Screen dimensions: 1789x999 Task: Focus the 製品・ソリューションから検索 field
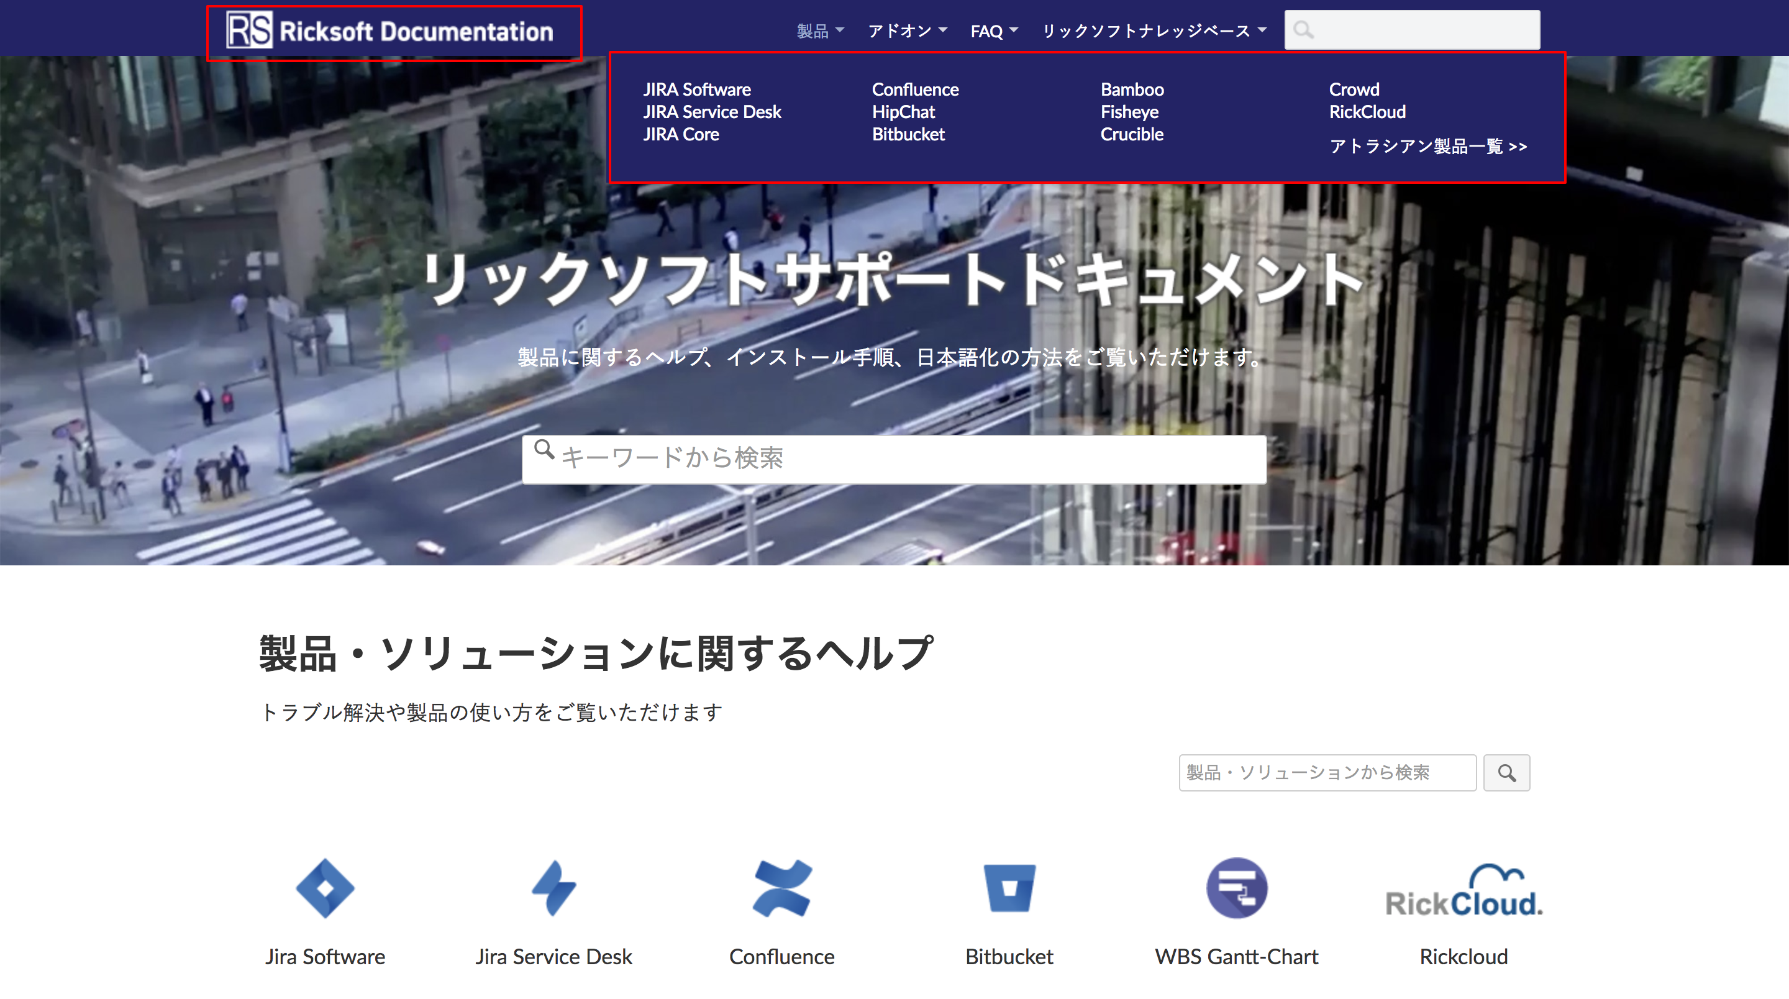(x=1328, y=772)
